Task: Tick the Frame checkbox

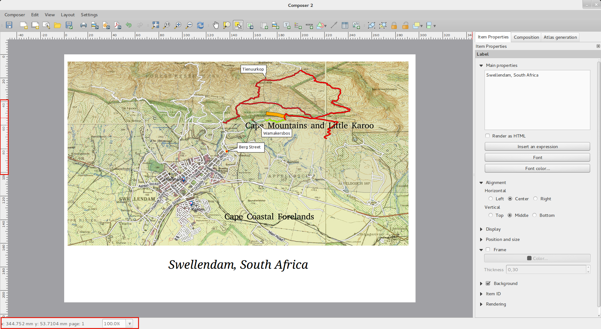Action: (488, 250)
